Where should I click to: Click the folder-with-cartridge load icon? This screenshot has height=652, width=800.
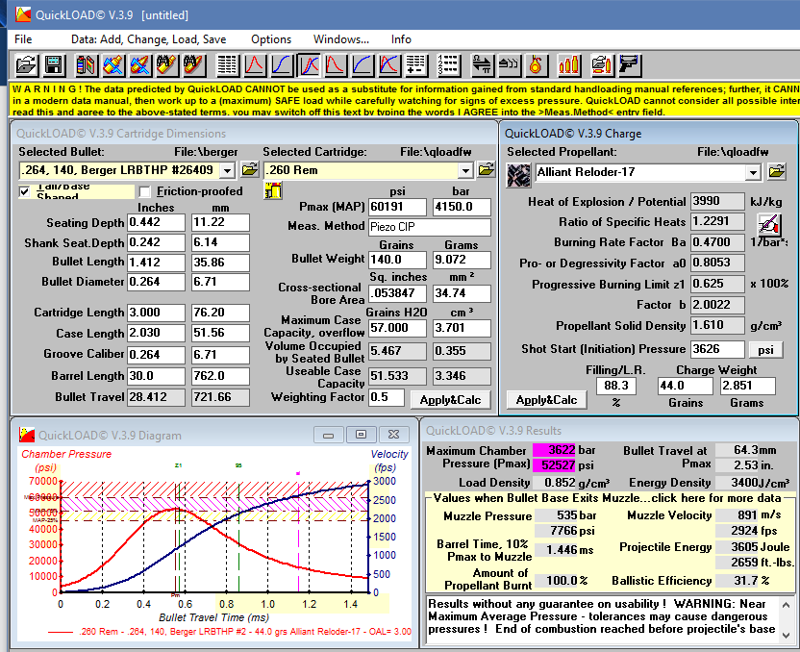pyautogui.click(x=602, y=64)
